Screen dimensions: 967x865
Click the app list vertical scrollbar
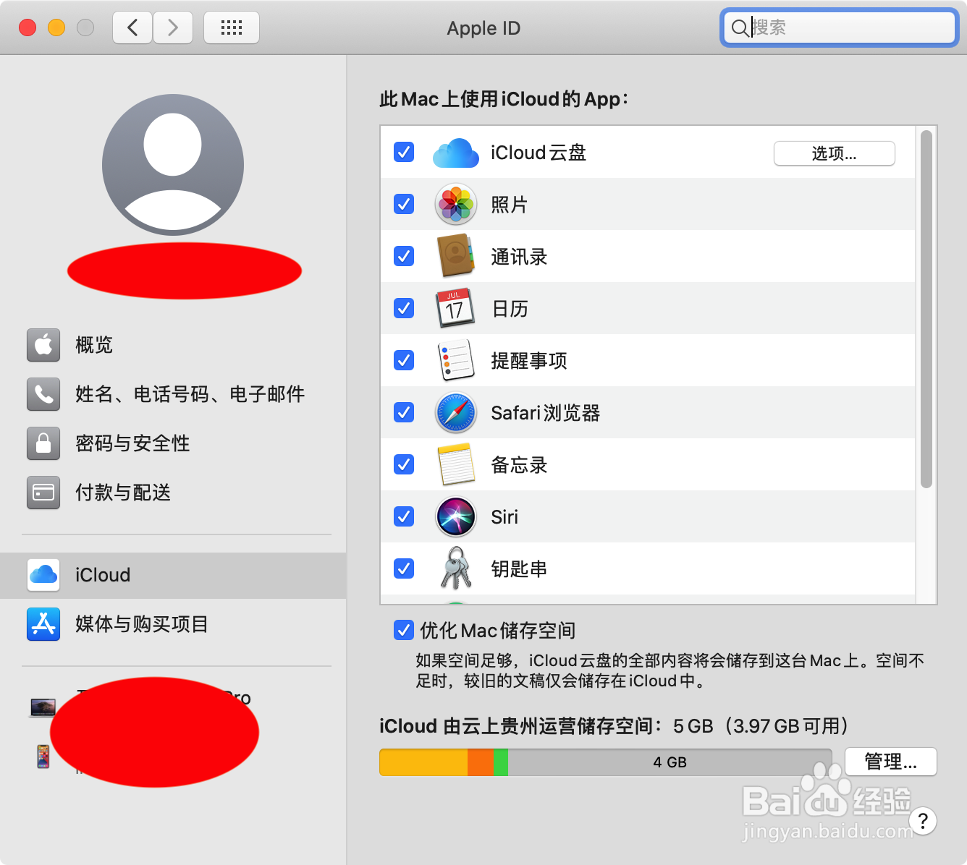(926, 309)
